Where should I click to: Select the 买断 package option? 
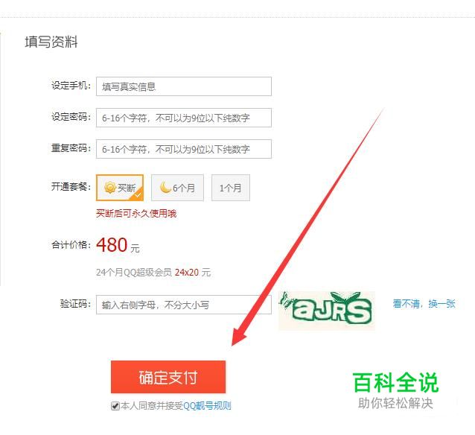(x=120, y=188)
